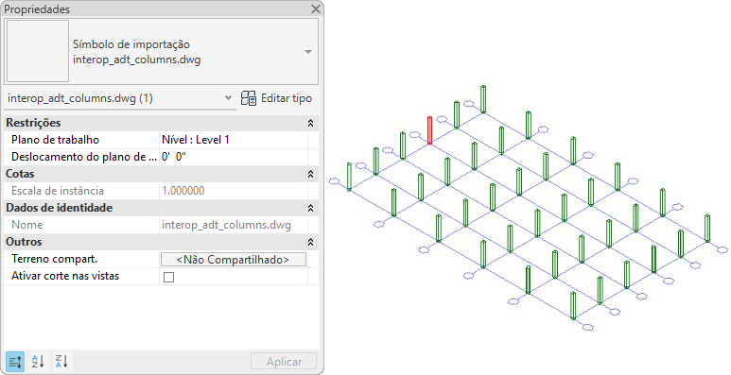
Task: Collapse the Cotas section
Action: coord(310,174)
